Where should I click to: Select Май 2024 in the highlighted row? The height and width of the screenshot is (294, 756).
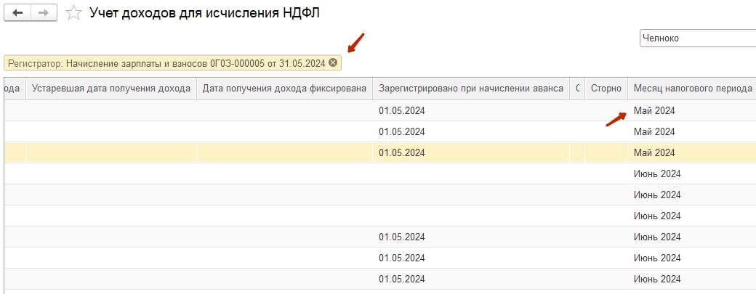pos(654,152)
